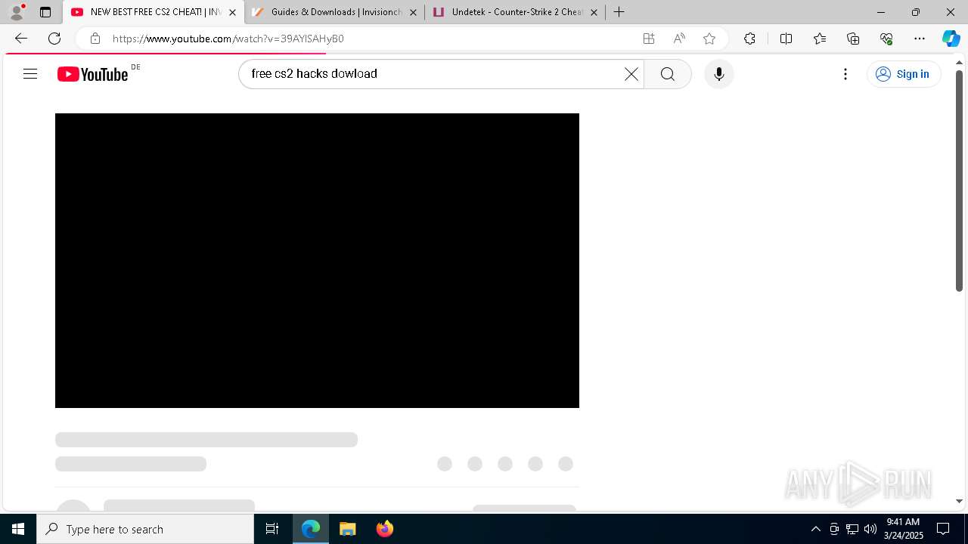Open File Explorer from taskbar
The image size is (968, 544).
(347, 529)
